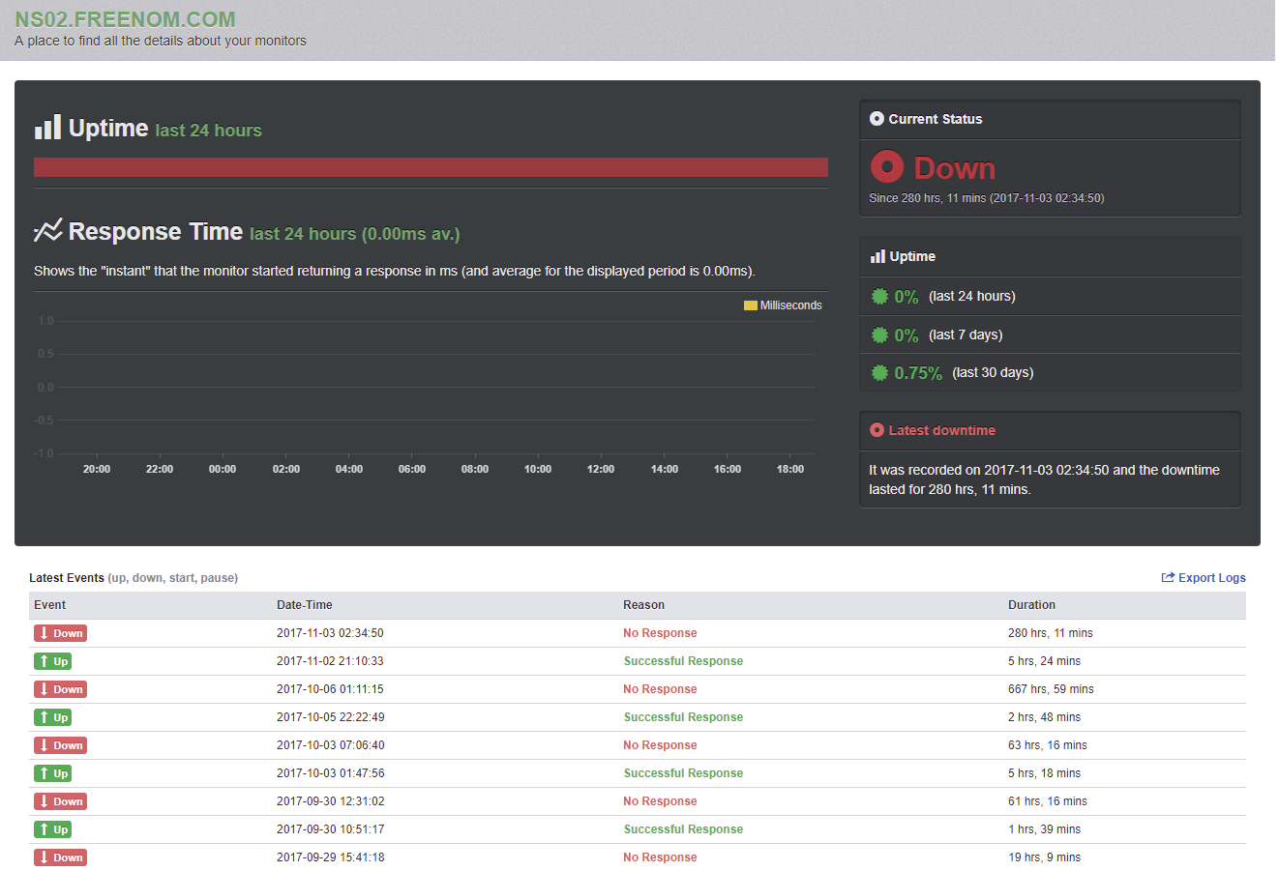The image size is (1279, 871).
Task: Click the 19 hrs, 9 mins duration
Action: click(1044, 857)
